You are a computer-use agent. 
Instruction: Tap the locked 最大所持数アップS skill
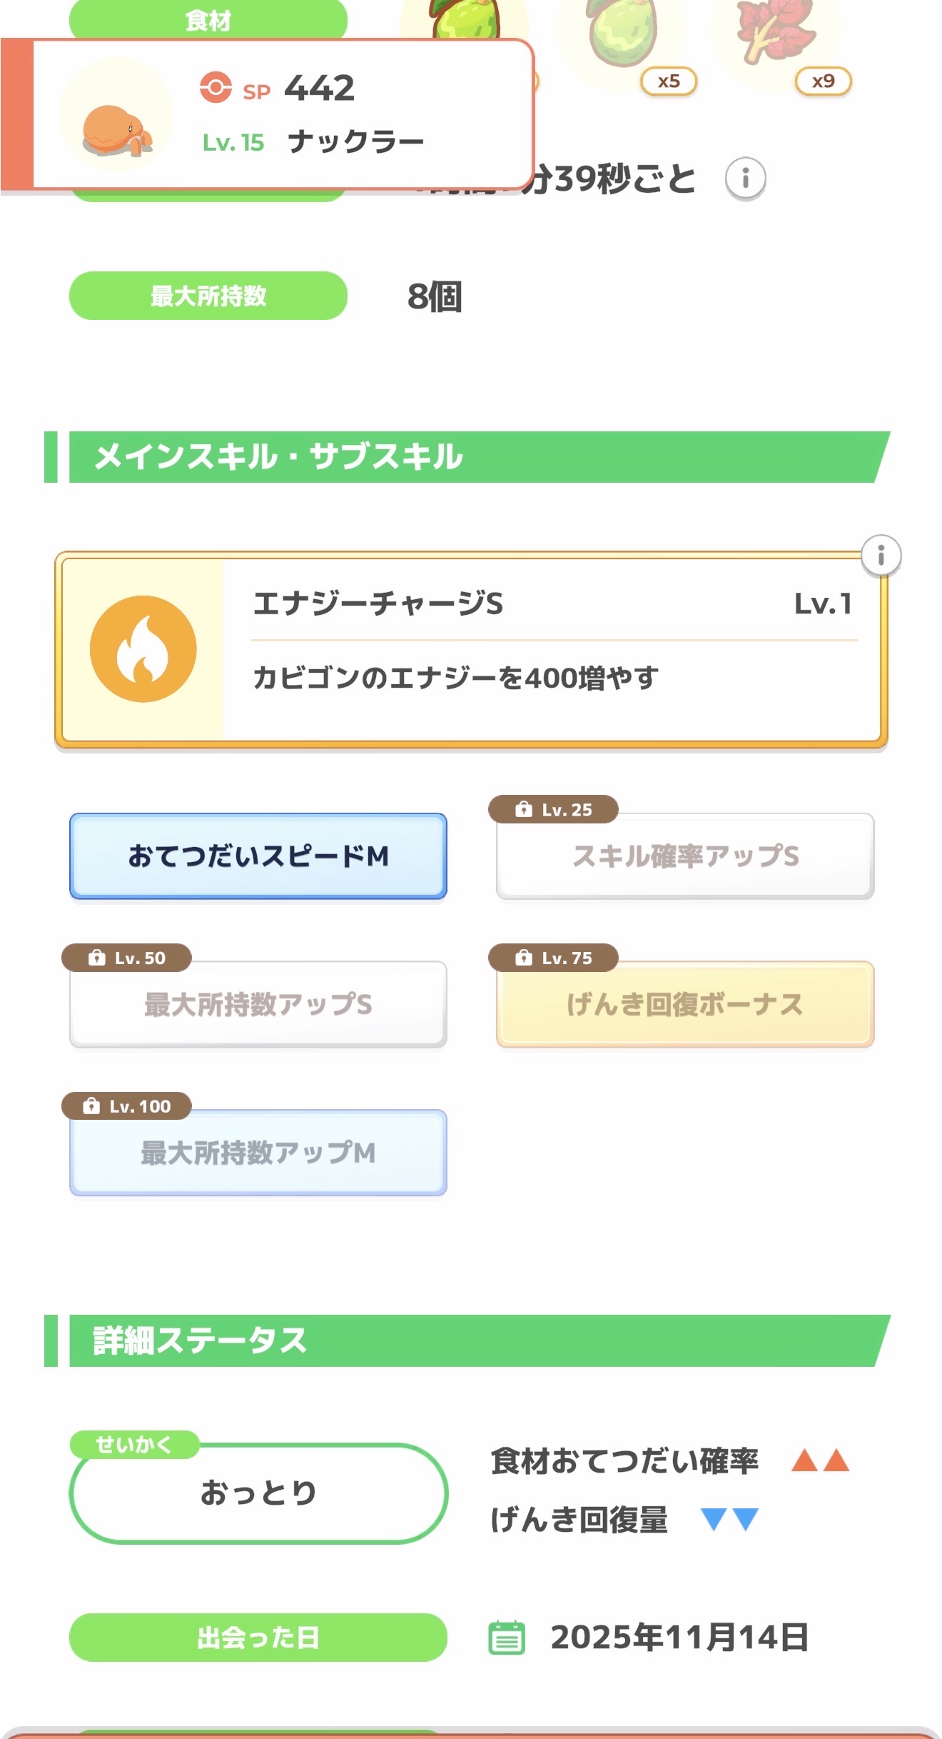258,1004
